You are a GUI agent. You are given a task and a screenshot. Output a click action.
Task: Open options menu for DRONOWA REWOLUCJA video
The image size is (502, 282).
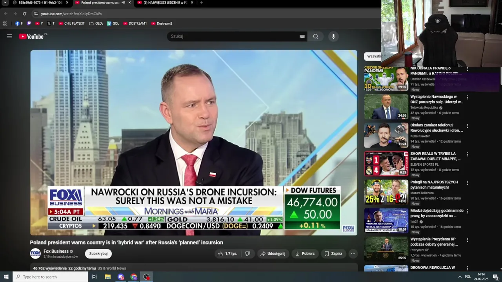point(467,268)
